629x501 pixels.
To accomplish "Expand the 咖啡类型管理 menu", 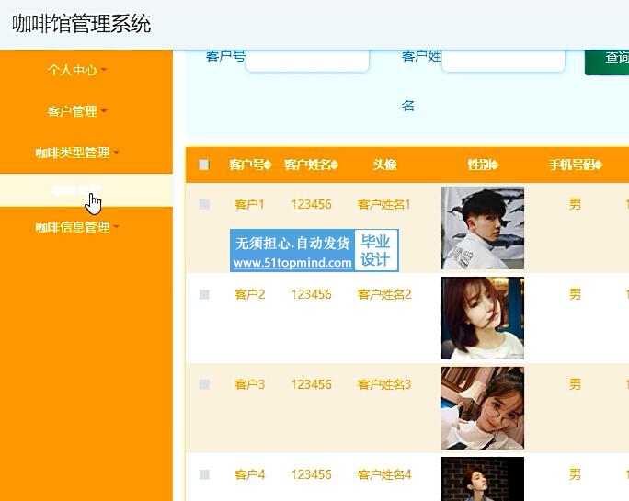I will coord(77,153).
